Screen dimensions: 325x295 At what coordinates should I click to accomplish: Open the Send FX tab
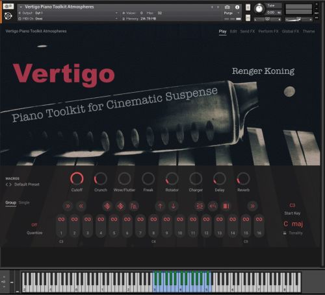(248, 32)
